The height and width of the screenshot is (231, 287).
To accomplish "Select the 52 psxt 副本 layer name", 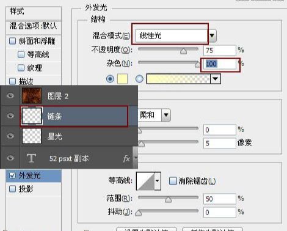I will pos(69,158).
